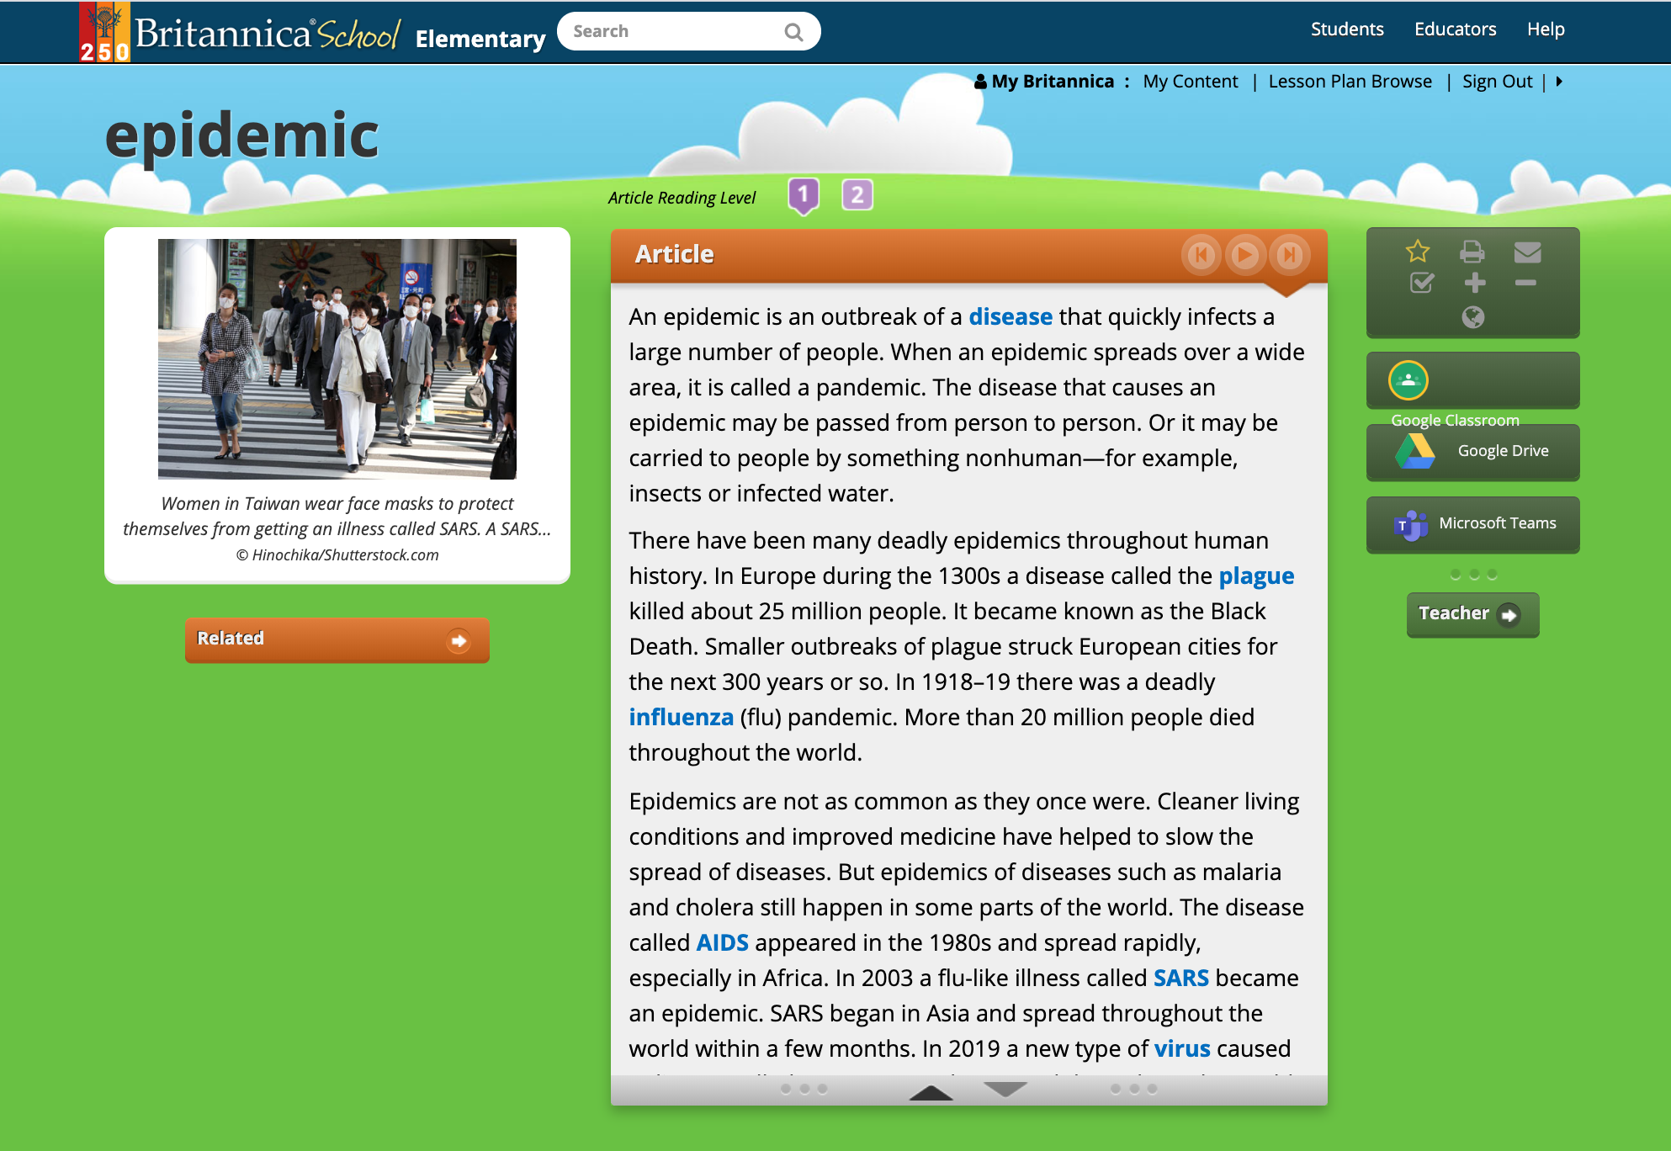1671x1151 pixels.
Task: Open the Help menu
Action: click(1546, 29)
